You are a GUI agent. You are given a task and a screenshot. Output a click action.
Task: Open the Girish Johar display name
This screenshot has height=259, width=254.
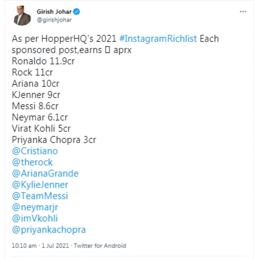(56, 12)
